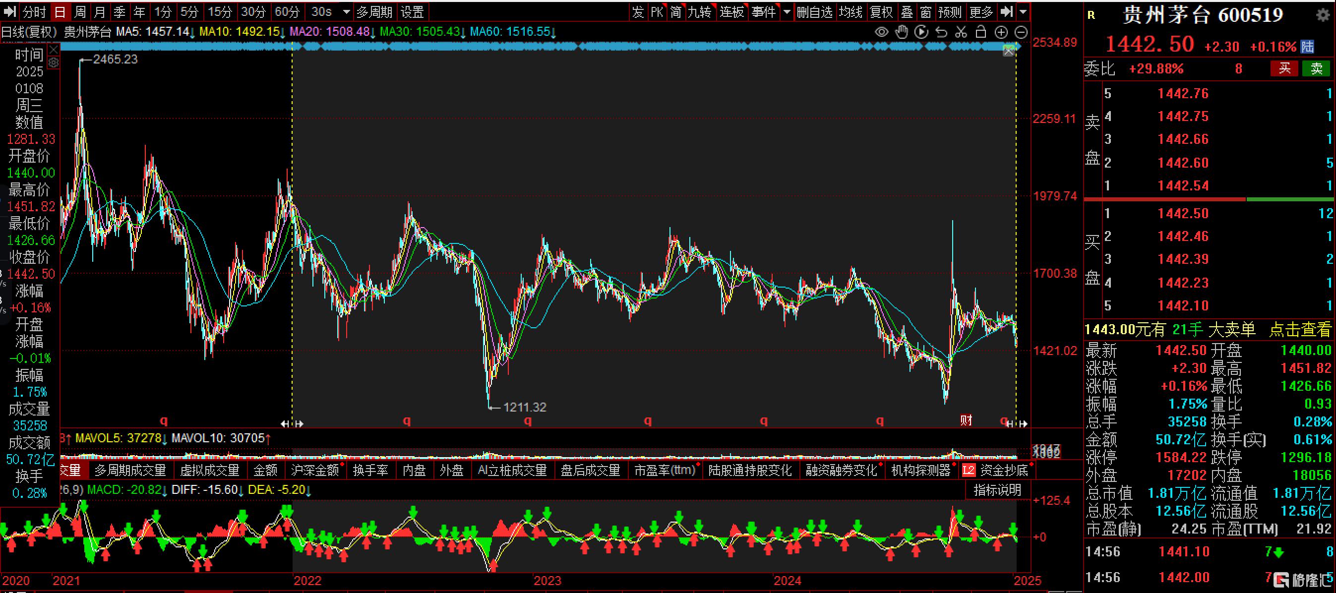Screen dimensions: 1336x593
Task: Click the right range handle arrow at chart end
Action: click(1023, 423)
